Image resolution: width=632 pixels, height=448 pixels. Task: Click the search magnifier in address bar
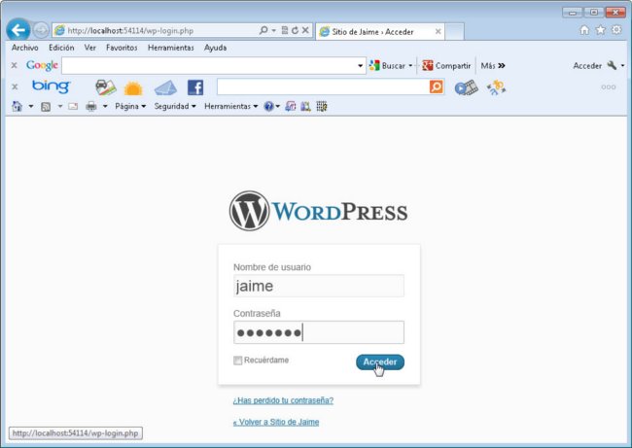[x=263, y=30]
